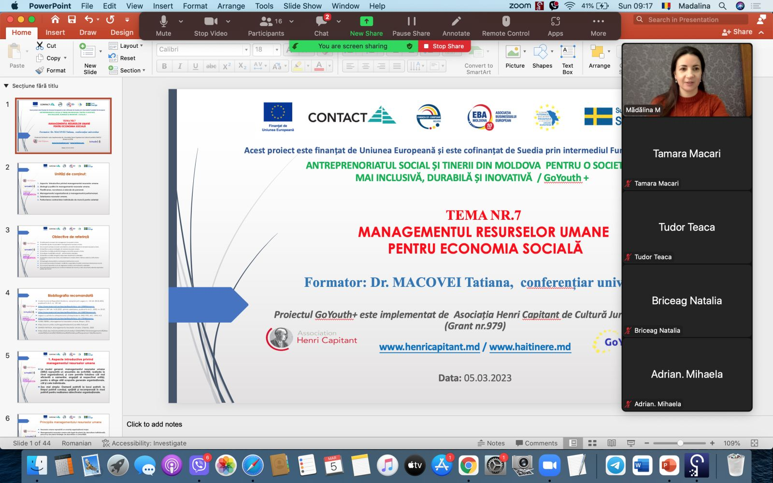The image size is (773, 483).
Task: Switch to Slide Sorter view icon
Action: [592, 443]
